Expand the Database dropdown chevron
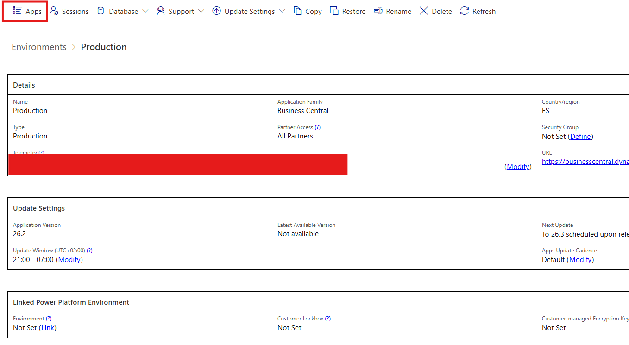This screenshot has height=345, width=629. (x=145, y=11)
